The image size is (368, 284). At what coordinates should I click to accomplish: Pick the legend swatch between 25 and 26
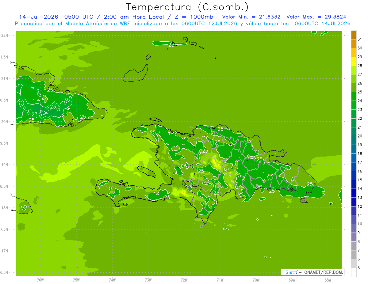tap(354, 88)
